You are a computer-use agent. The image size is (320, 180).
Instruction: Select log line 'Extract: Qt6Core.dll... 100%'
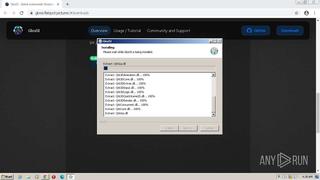(123, 109)
